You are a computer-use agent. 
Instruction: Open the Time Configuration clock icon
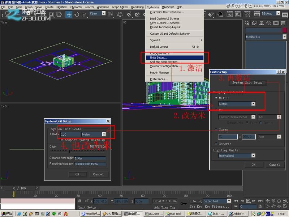click(261, 206)
